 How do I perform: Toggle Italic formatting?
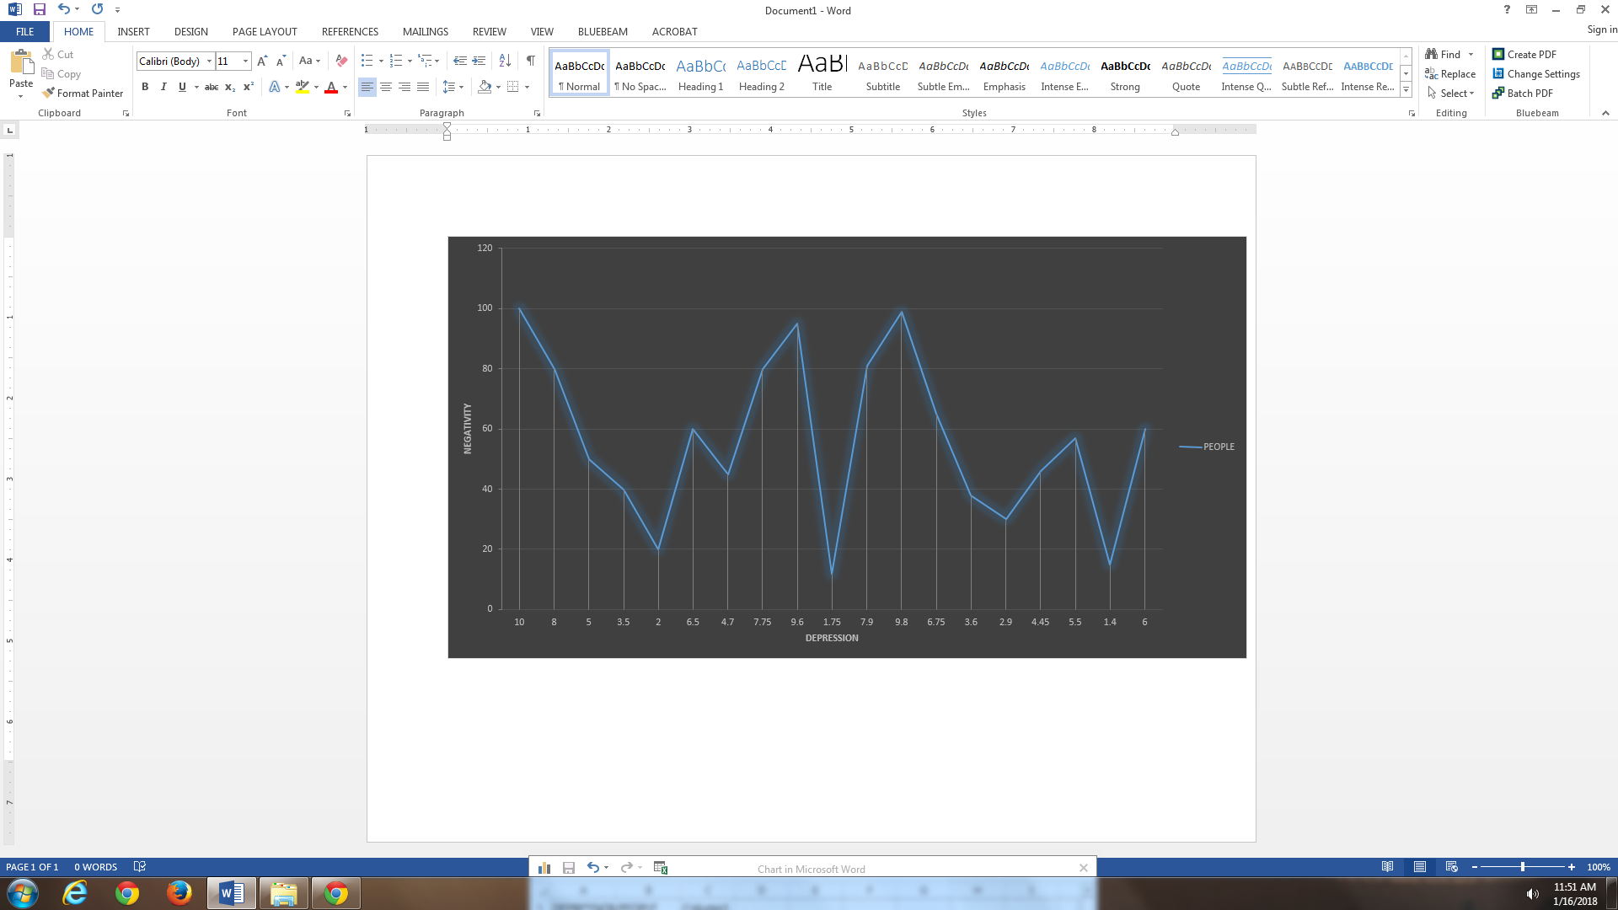tap(163, 87)
